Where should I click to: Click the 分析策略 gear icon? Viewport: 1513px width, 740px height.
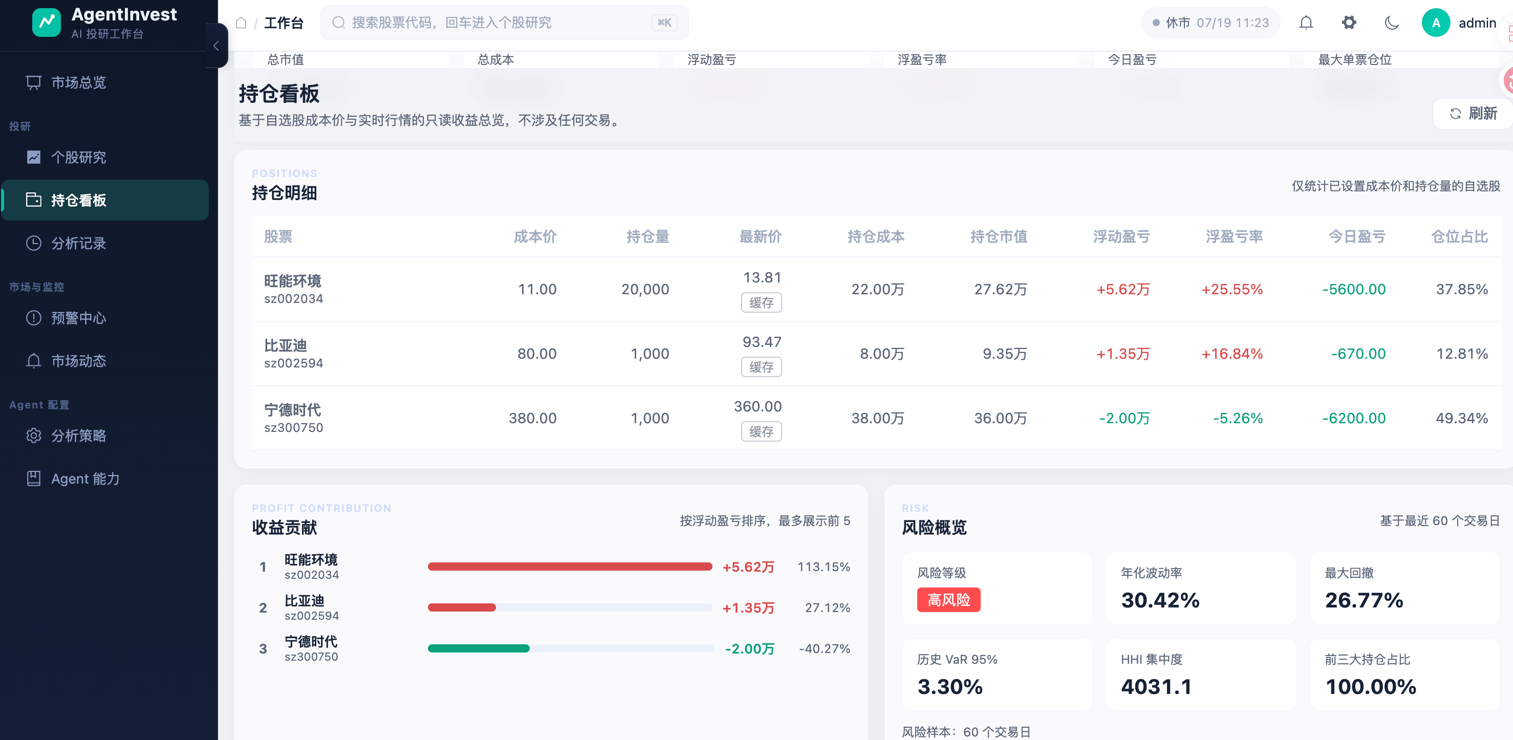point(33,436)
